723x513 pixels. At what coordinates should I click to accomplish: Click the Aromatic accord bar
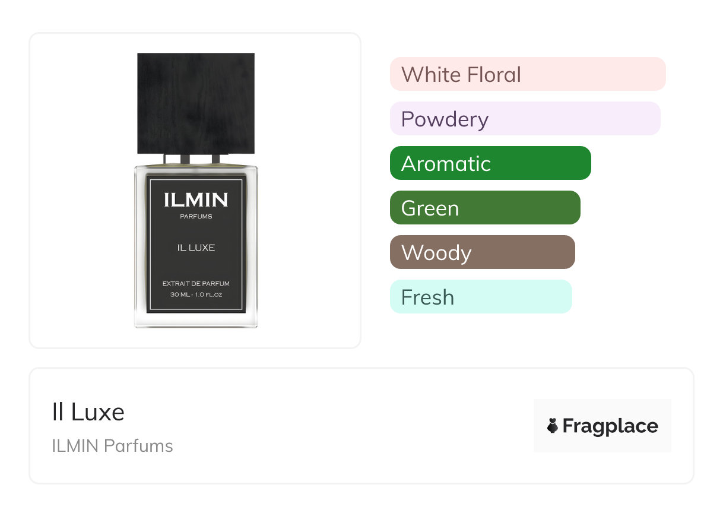click(490, 163)
